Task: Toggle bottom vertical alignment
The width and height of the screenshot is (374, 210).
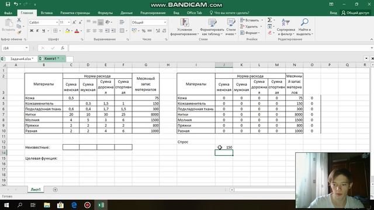Action: (x=101, y=22)
